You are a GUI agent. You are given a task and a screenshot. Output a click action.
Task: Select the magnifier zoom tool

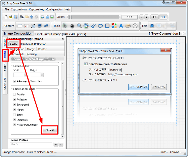[79, 26]
